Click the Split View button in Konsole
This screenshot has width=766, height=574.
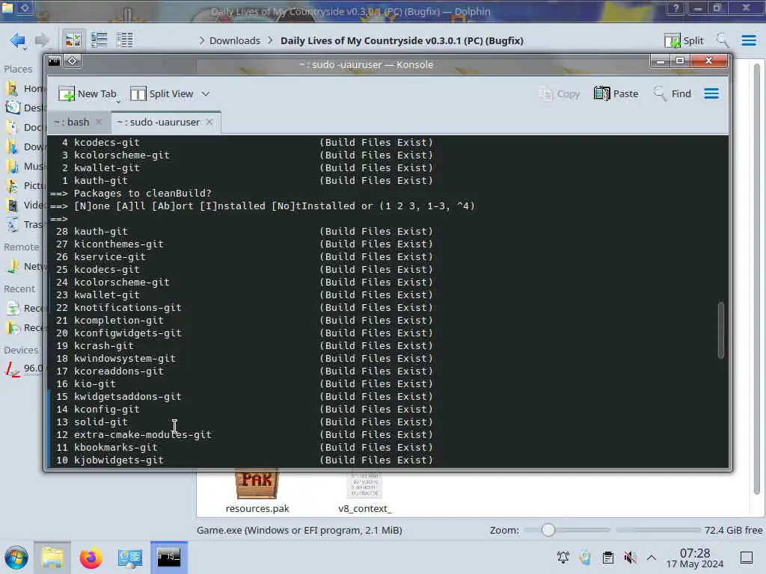coord(162,93)
